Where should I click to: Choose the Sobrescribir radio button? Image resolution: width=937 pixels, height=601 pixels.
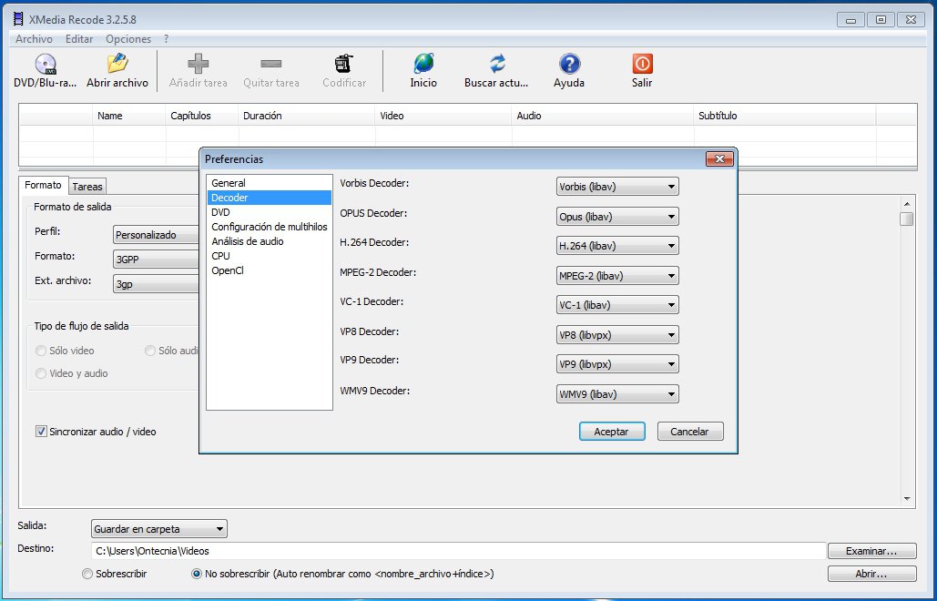pos(87,574)
